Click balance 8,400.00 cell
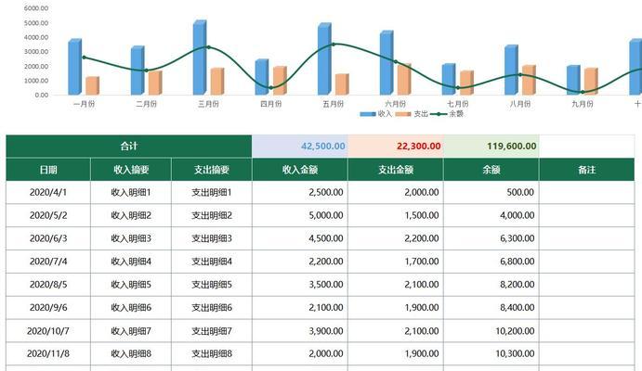The image size is (642, 371). coord(491,308)
